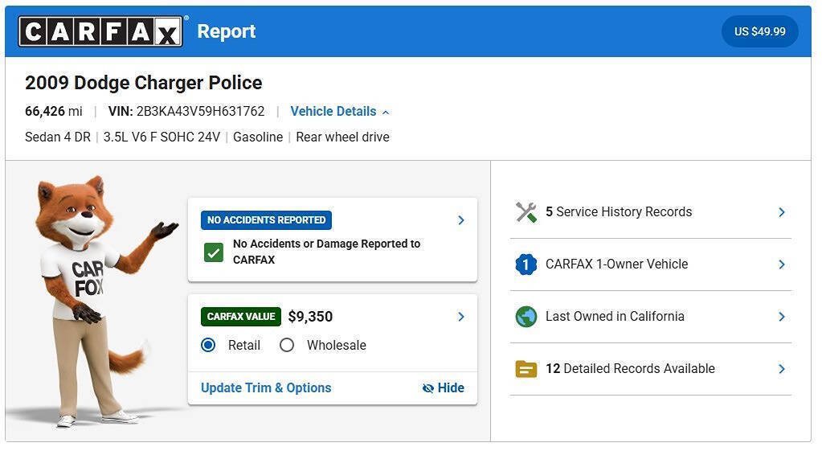The width and height of the screenshot is (822, 451).
Task: Click the CARFAX logo
Action: tap(100, 31)
